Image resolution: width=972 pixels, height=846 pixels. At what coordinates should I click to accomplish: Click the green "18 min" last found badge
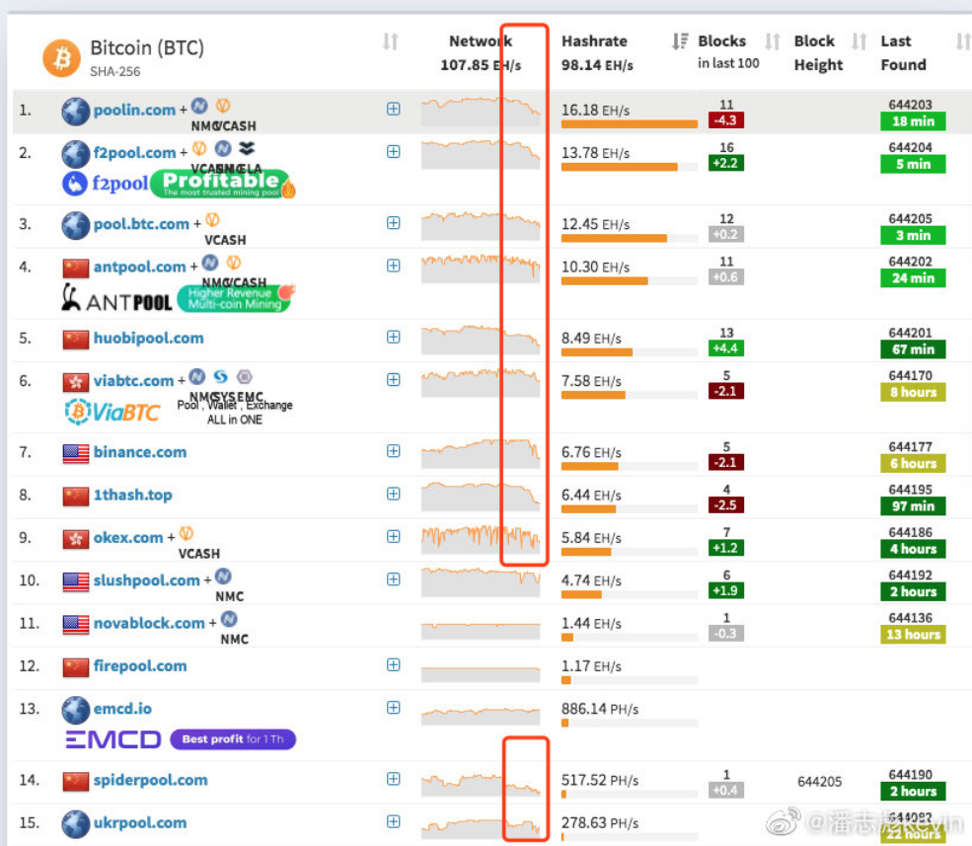(913, 121)
